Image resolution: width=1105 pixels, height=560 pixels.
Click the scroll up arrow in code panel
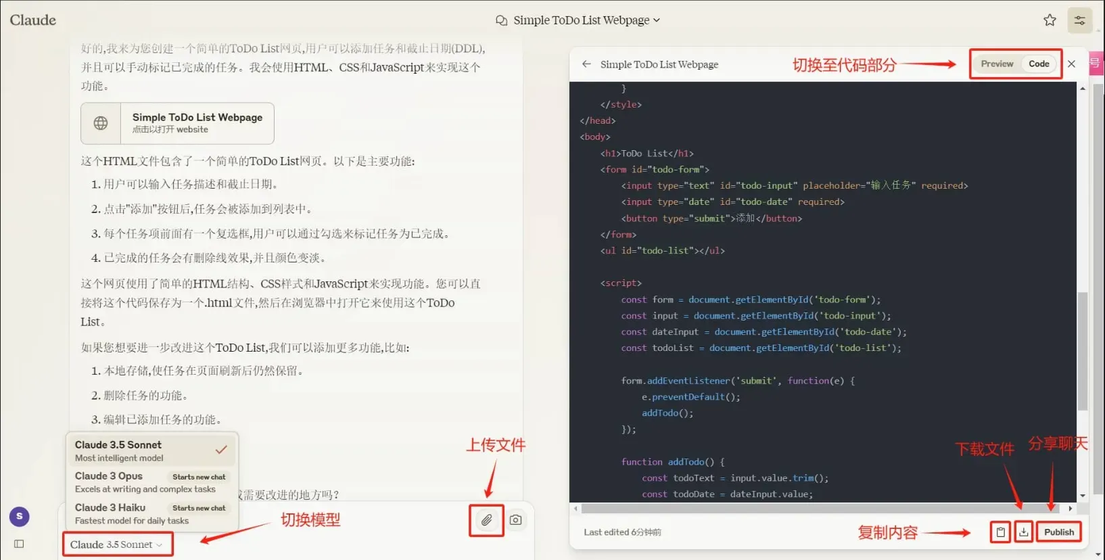click(x=1082, y=89)
